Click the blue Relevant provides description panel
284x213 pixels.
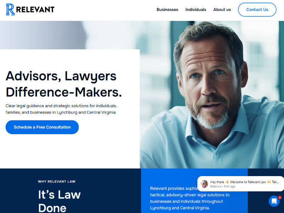coord(194,191)
